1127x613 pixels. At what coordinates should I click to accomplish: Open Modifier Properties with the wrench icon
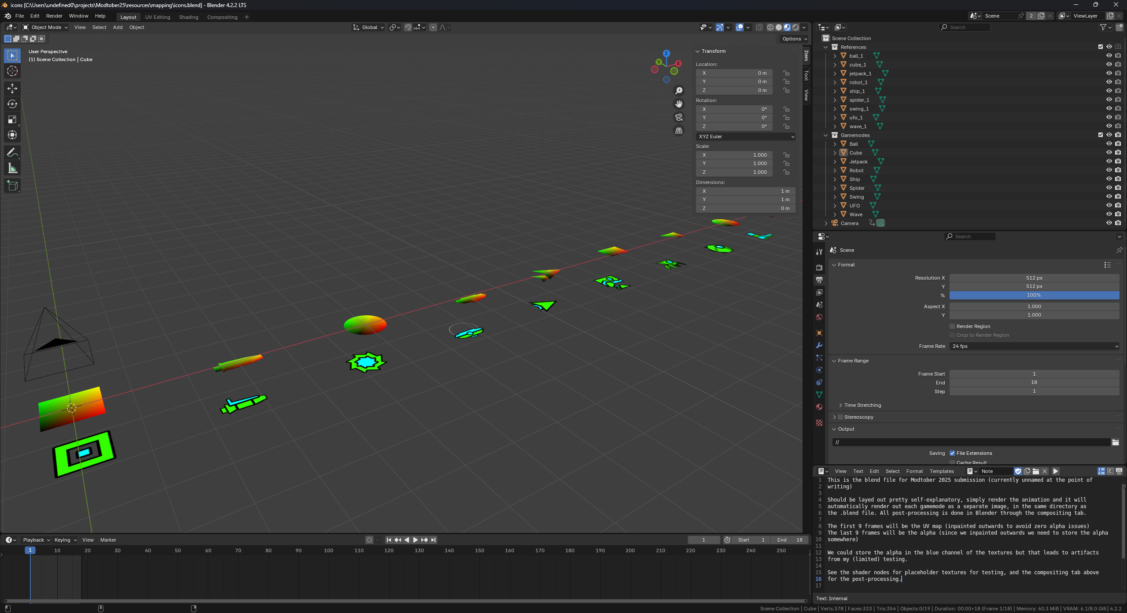click(x=819, y=345)
